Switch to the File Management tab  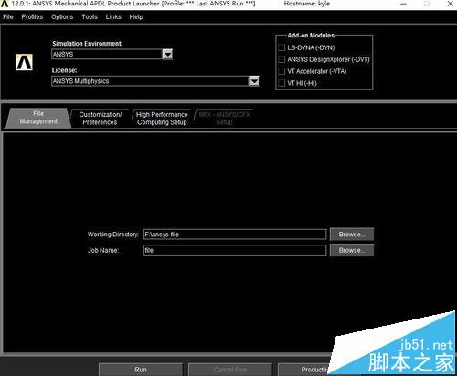(x=38, y=118)
